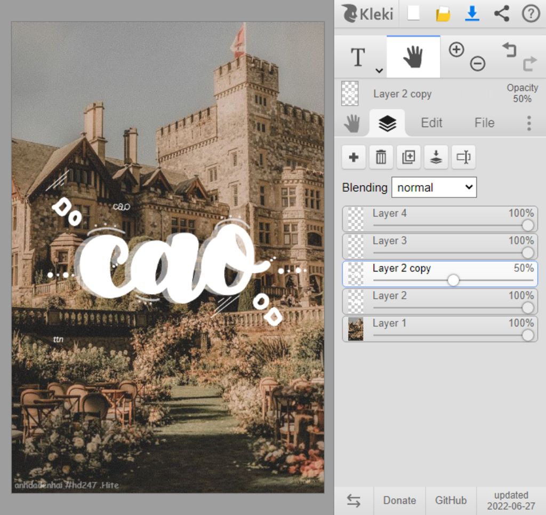Delete the selected layer
Screen dimensions: 546x515
381,157
